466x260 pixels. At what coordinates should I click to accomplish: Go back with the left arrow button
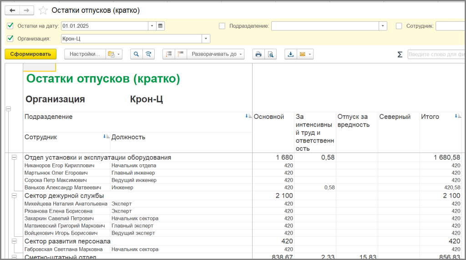[12, 10]
